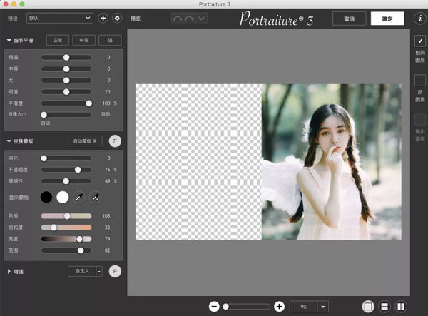
Task: Toggle the 皮肤蒙版 开 switch
Action: point(115,141)
